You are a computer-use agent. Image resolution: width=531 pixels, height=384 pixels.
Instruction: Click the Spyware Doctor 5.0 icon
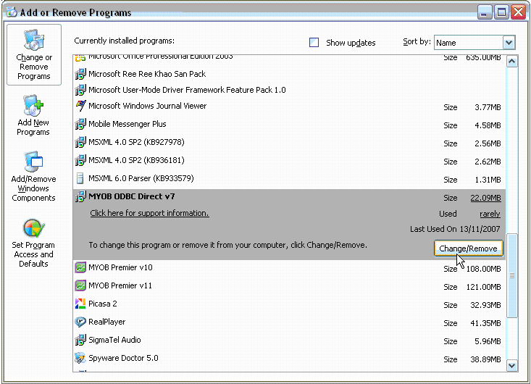point(81,359)
